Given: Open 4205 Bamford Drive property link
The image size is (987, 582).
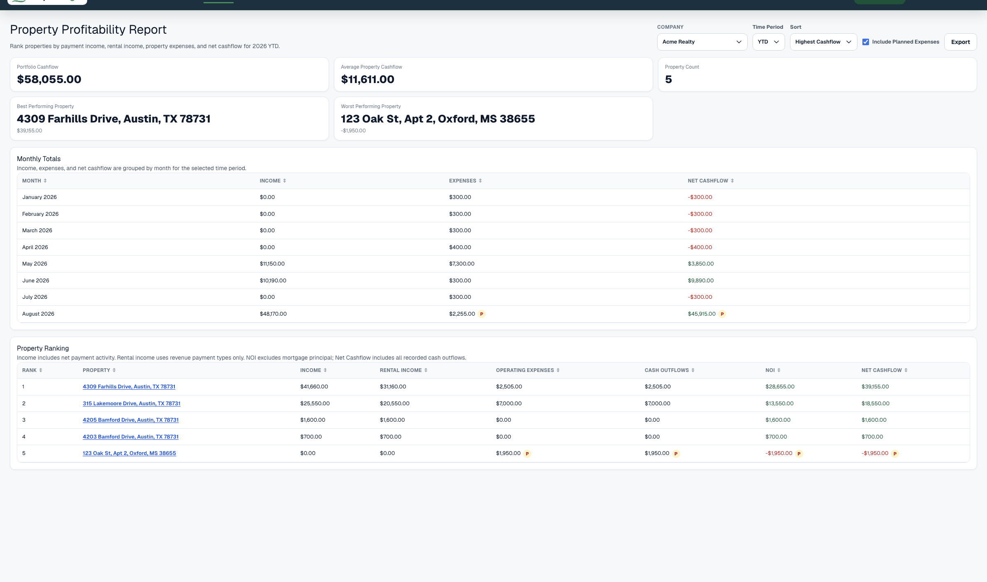Looking at the screenshot, I should (x=131, y=420).
